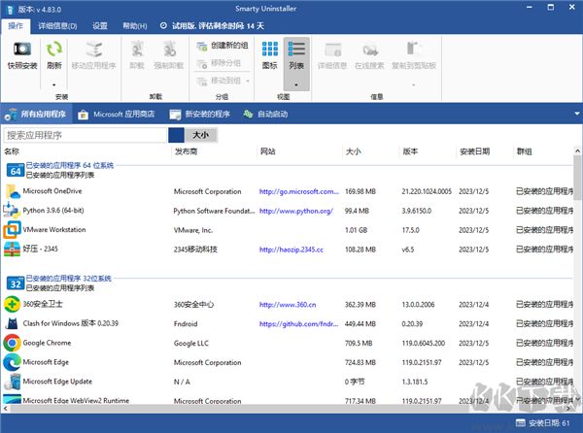The height and width of the screenshot is (433, 583).
Task: Click the 搜索应用程序 search input field
Action: 86,136
